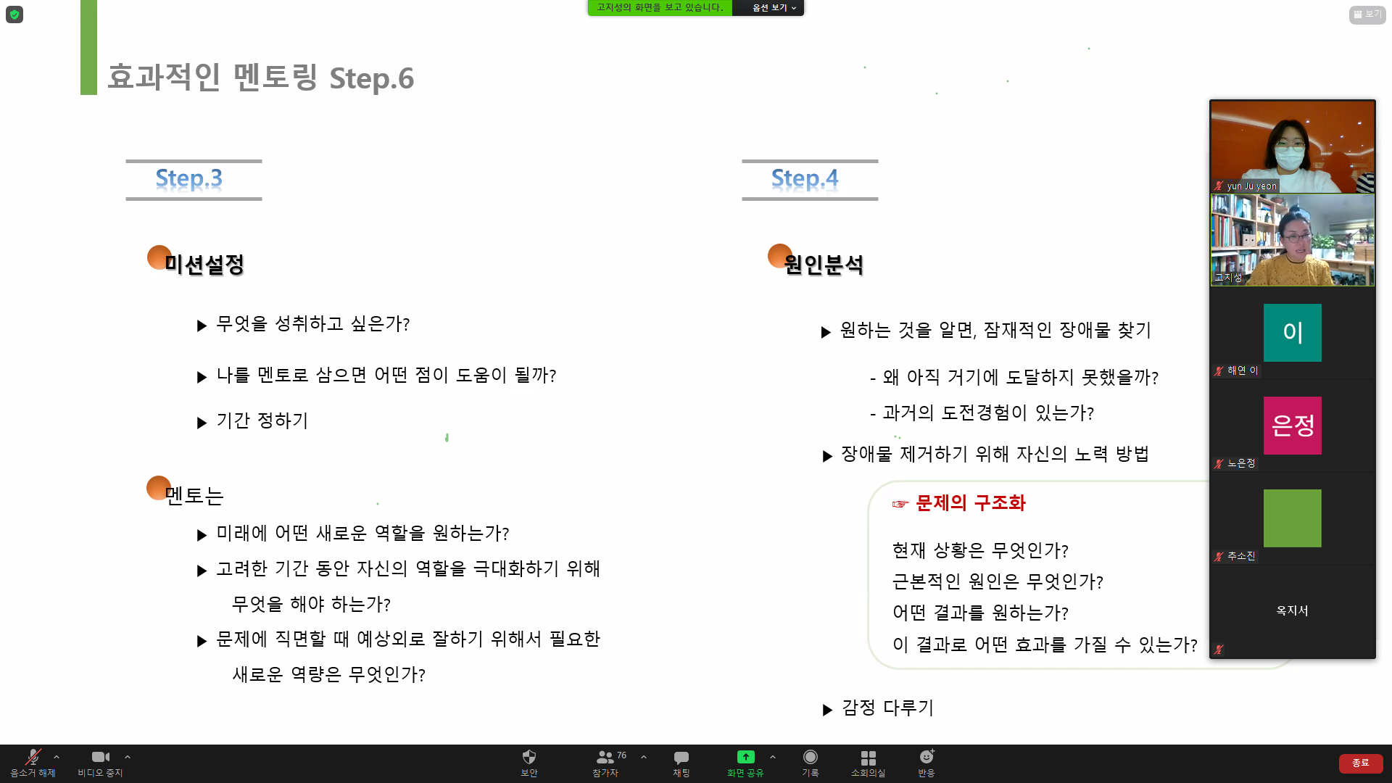
Task: Expand audio options arrow beside mute
Action: pyautogui.click(x=57, y=757)
